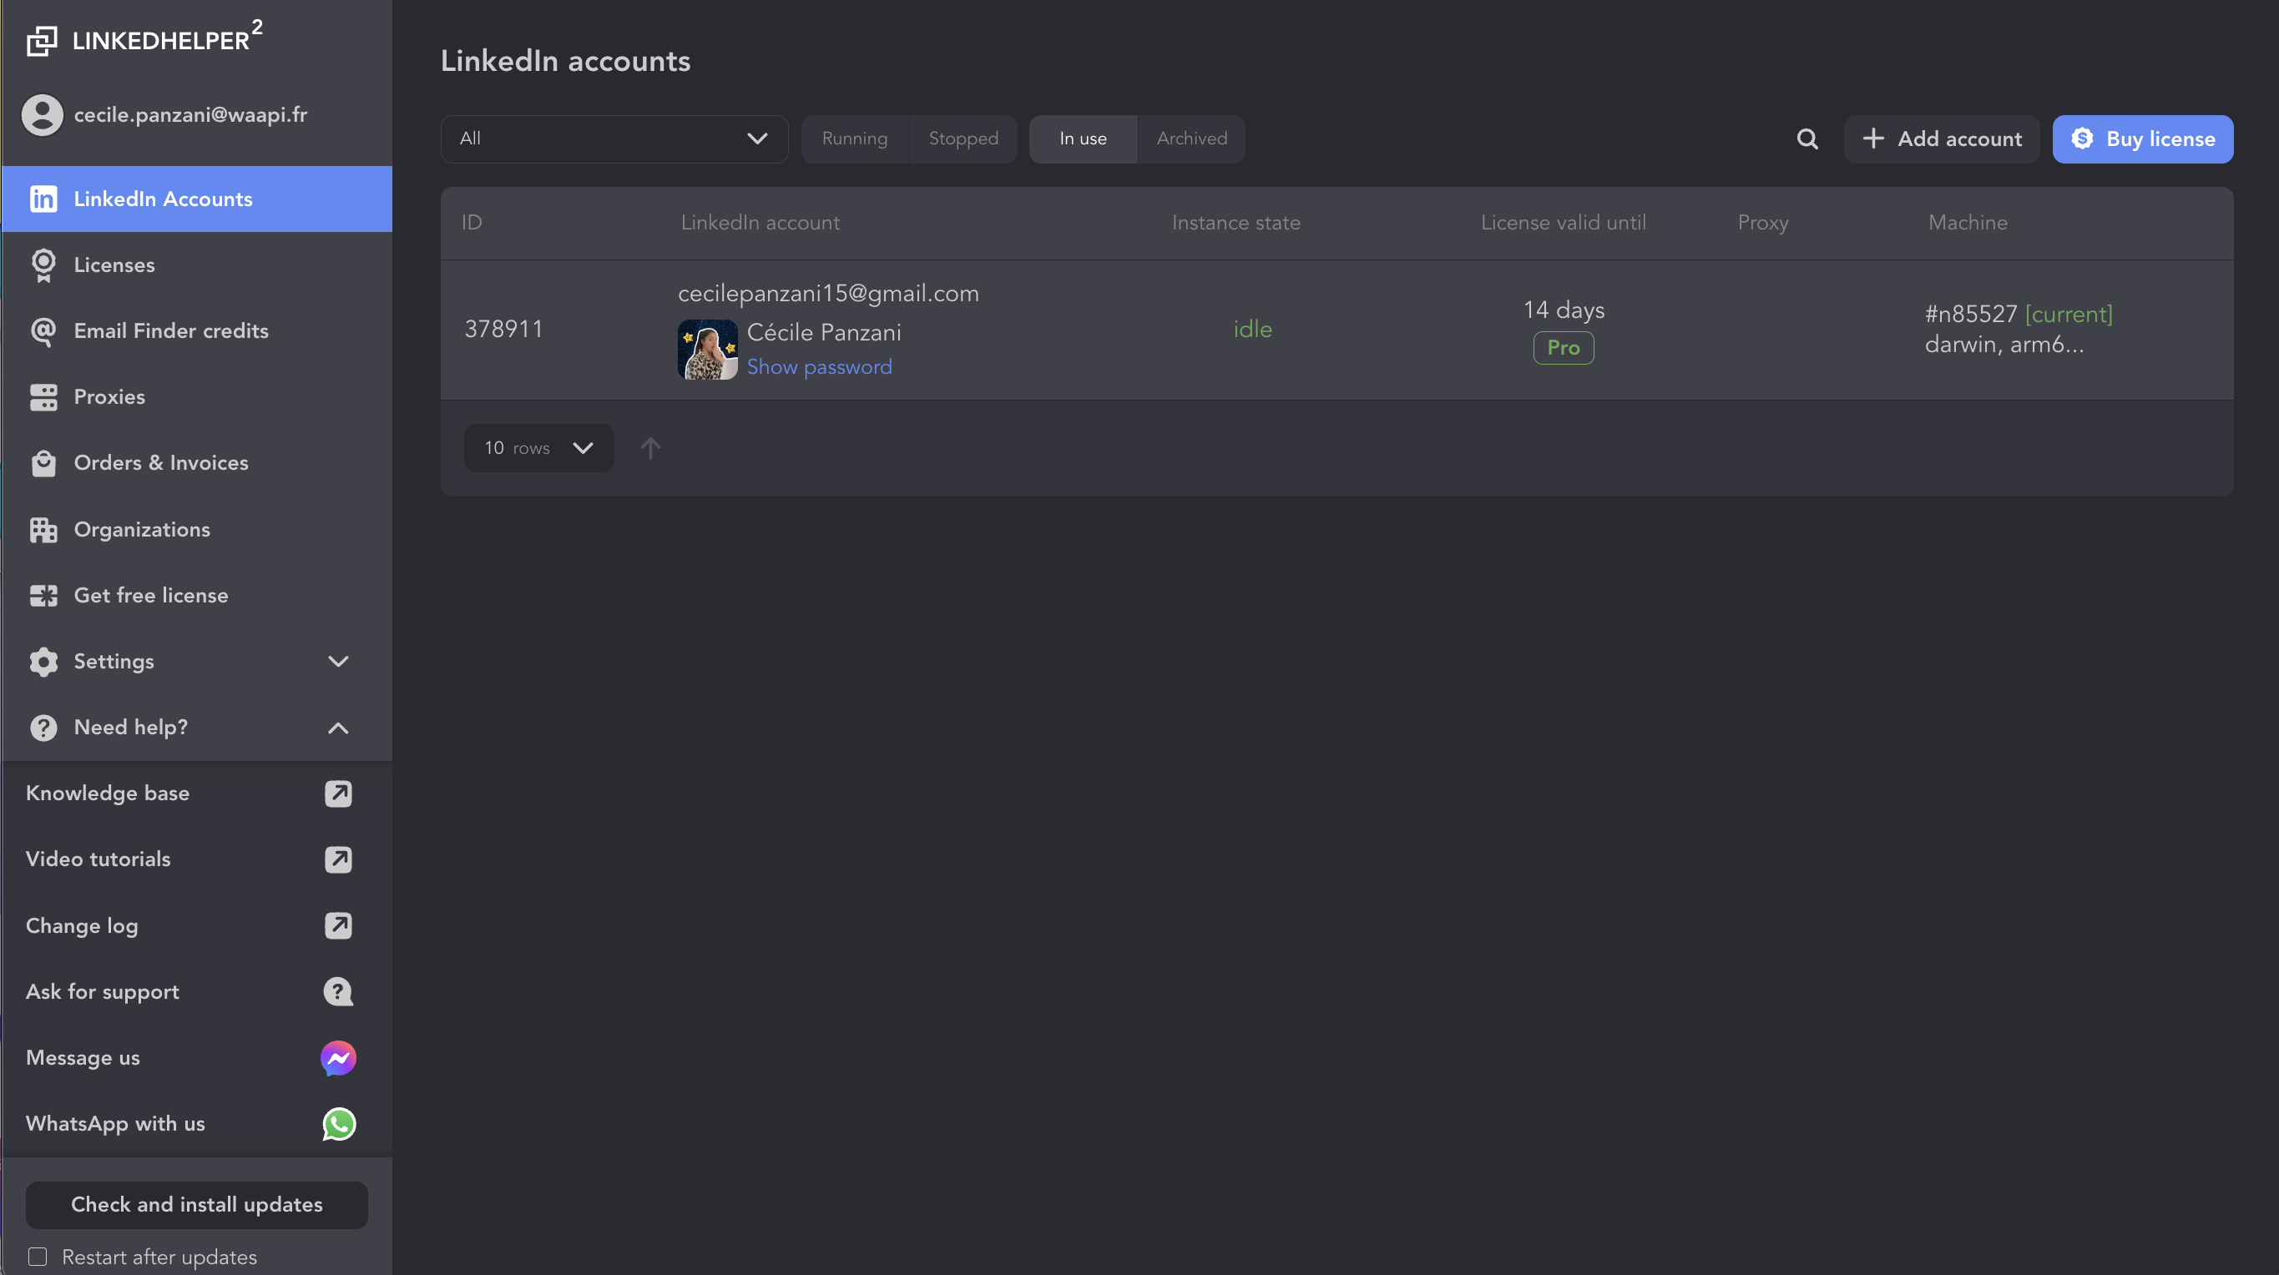This screenshot has height=1275, width=2279.
Task: Click Show password link for Cécile Panzani
Action: click(819, 366)
